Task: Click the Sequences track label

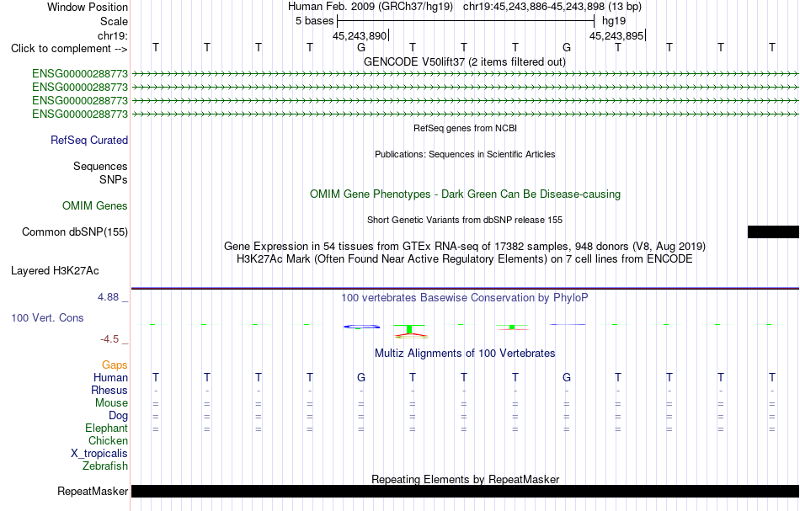Action: (100, 166)
